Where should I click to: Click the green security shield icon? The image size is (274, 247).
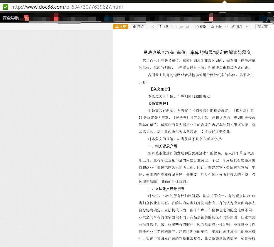6,7
